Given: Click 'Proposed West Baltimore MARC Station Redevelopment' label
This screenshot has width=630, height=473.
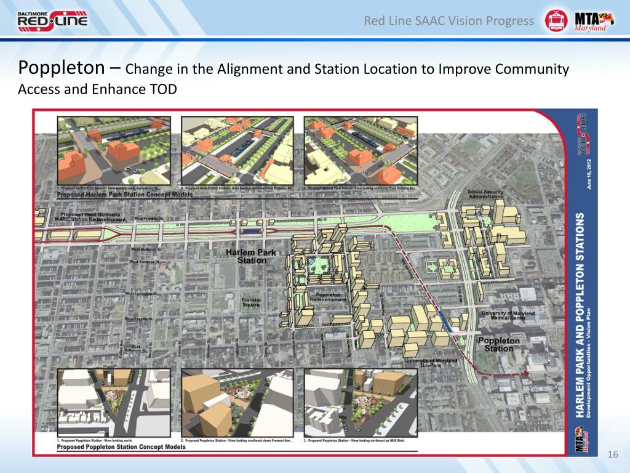Looking at the screenshot, I should pyautogui.click(x=90, y=217).
